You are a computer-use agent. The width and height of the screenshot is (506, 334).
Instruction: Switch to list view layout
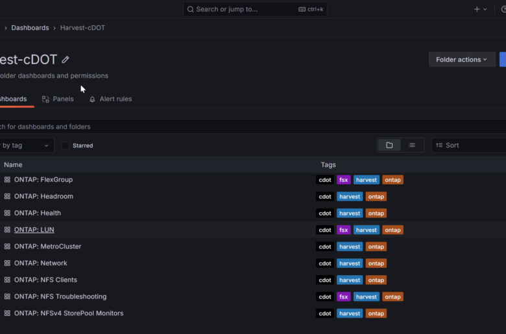[412, 145]
